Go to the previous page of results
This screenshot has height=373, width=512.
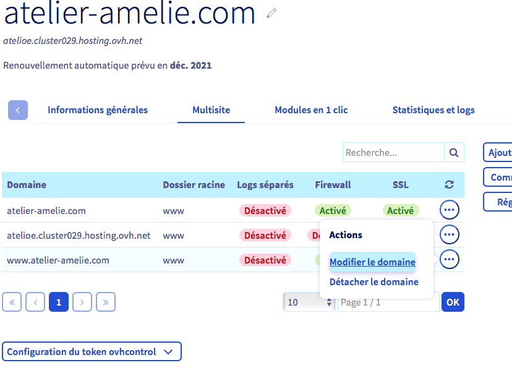click(x=35, y=302)
